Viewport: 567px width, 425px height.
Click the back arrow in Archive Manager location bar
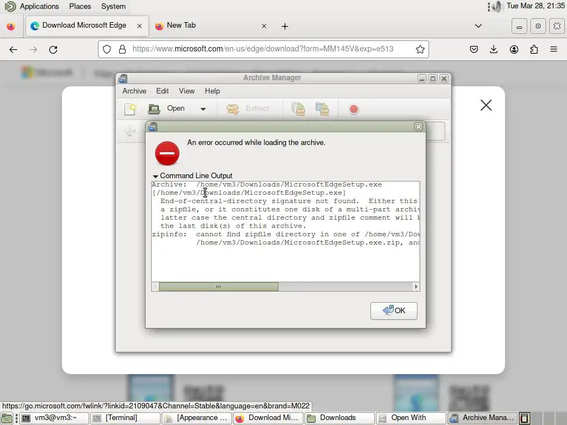click(x=130, y=131)
